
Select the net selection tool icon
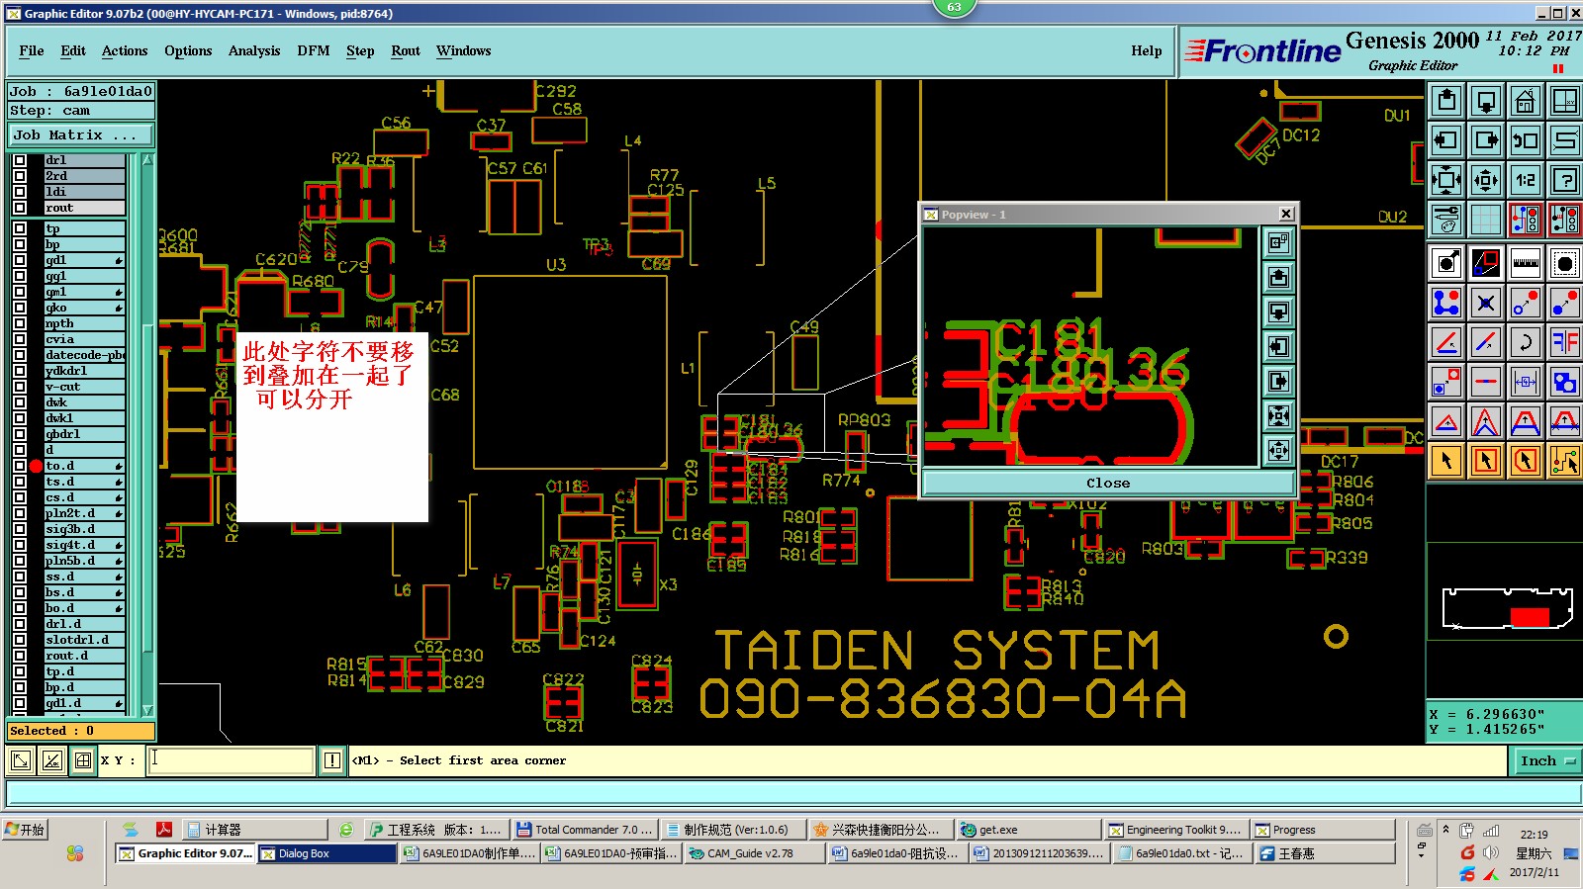[x=1565, y=461]
